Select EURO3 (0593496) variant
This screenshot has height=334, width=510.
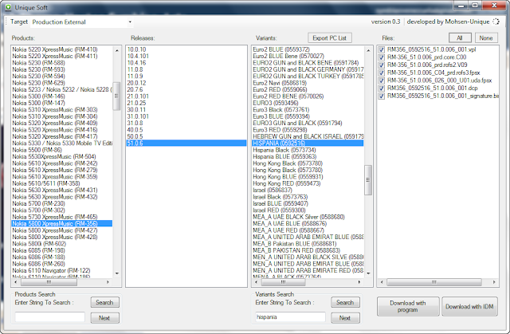click(276, 103)
